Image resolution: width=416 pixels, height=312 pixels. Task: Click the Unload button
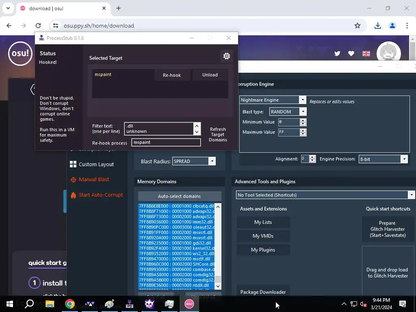tap(210, 75)
